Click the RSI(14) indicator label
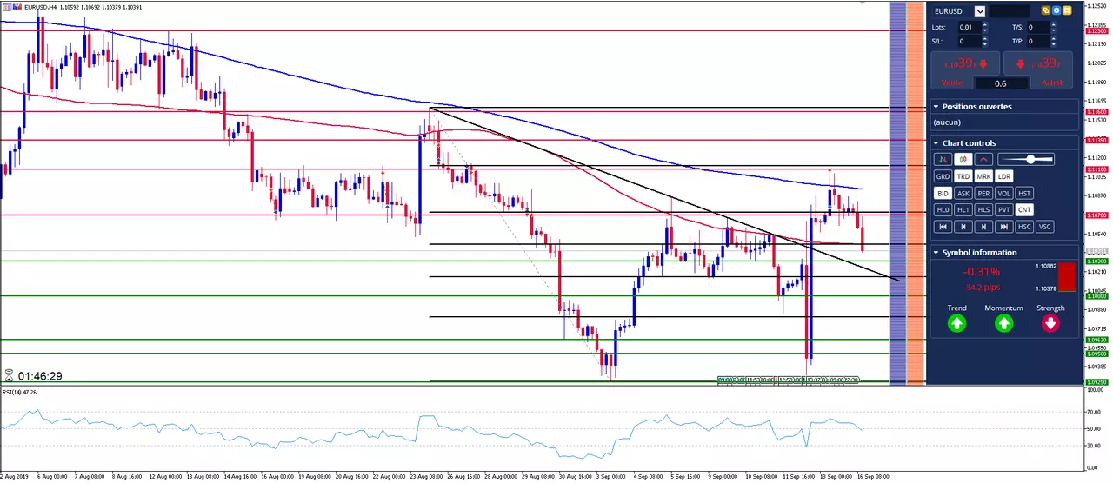 pyautogui.click(x=17, y=393)
